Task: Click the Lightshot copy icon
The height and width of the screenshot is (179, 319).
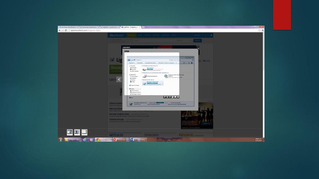Action: coord(173,97)
